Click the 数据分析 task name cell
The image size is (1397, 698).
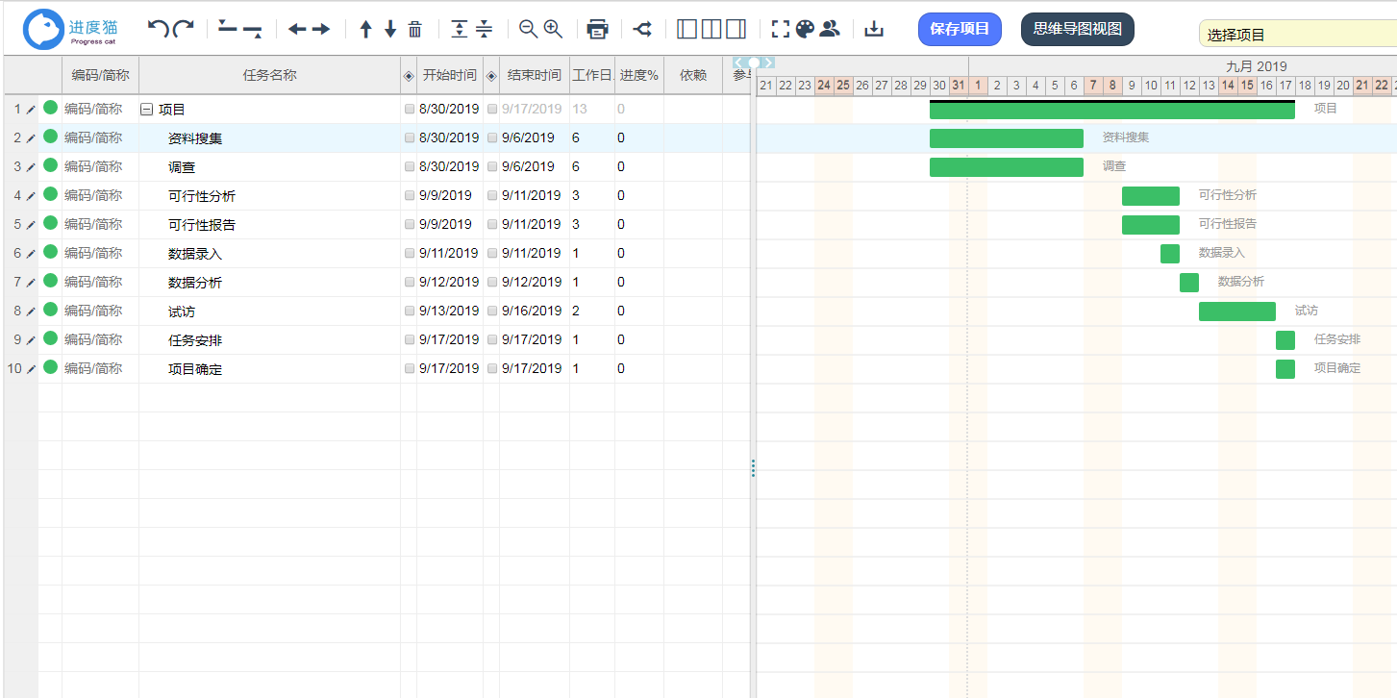(x=270, y=283)
